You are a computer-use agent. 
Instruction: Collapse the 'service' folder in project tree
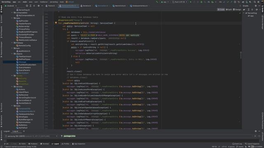[x=12, y=87]
